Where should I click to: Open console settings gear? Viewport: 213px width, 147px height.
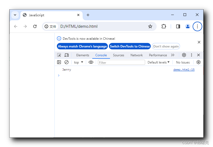click(x=199, y=62)
